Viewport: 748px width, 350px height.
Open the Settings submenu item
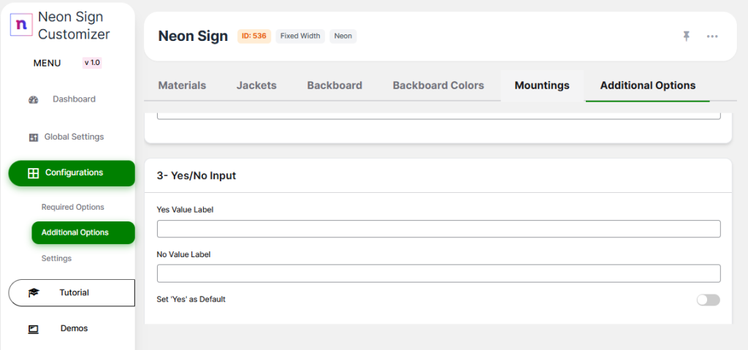click(x=56, y=259)
